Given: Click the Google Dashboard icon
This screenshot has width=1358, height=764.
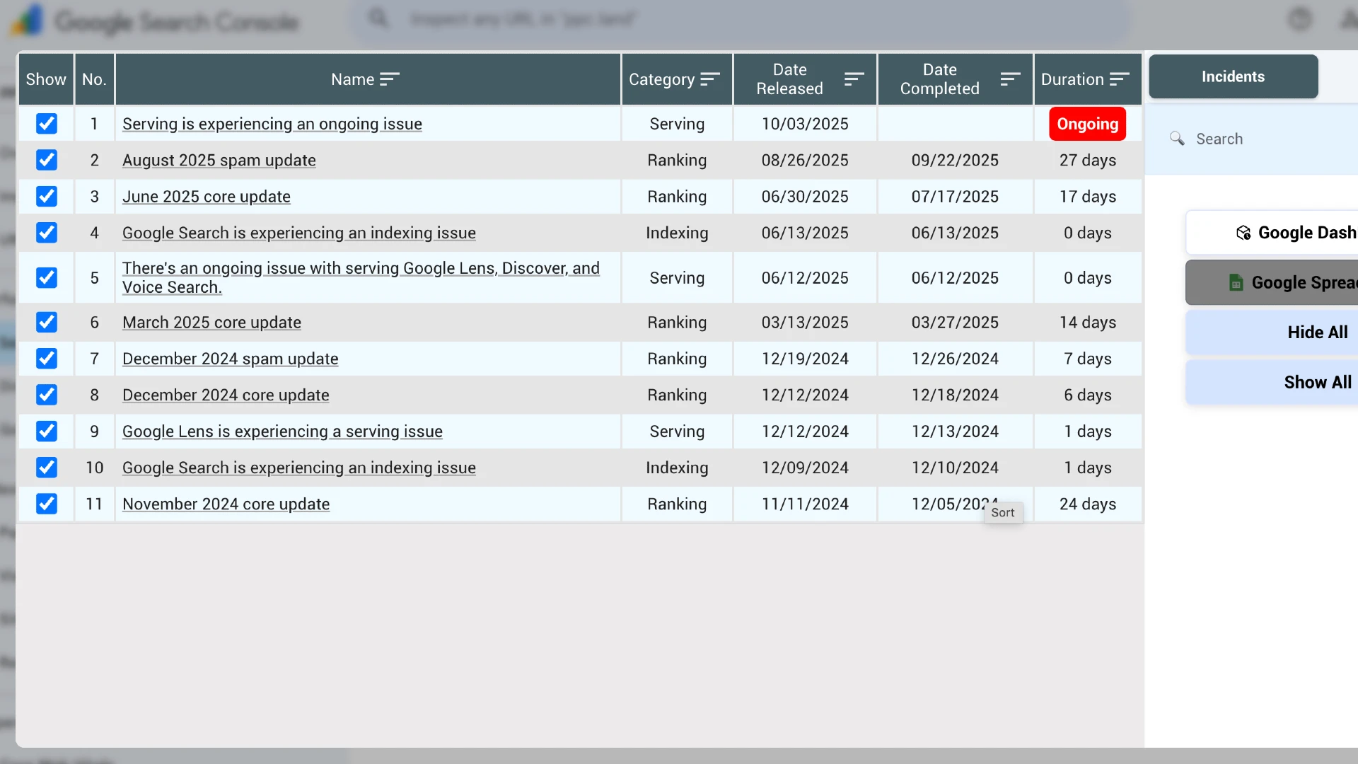Looking at the screenshot, I should point(1243,233).
